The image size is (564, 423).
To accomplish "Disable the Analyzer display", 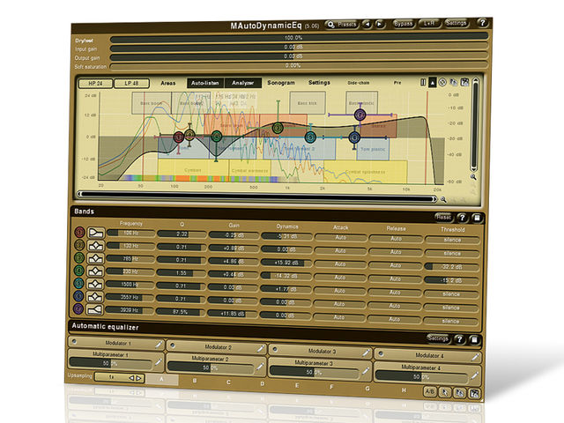I will pos(243,83).
